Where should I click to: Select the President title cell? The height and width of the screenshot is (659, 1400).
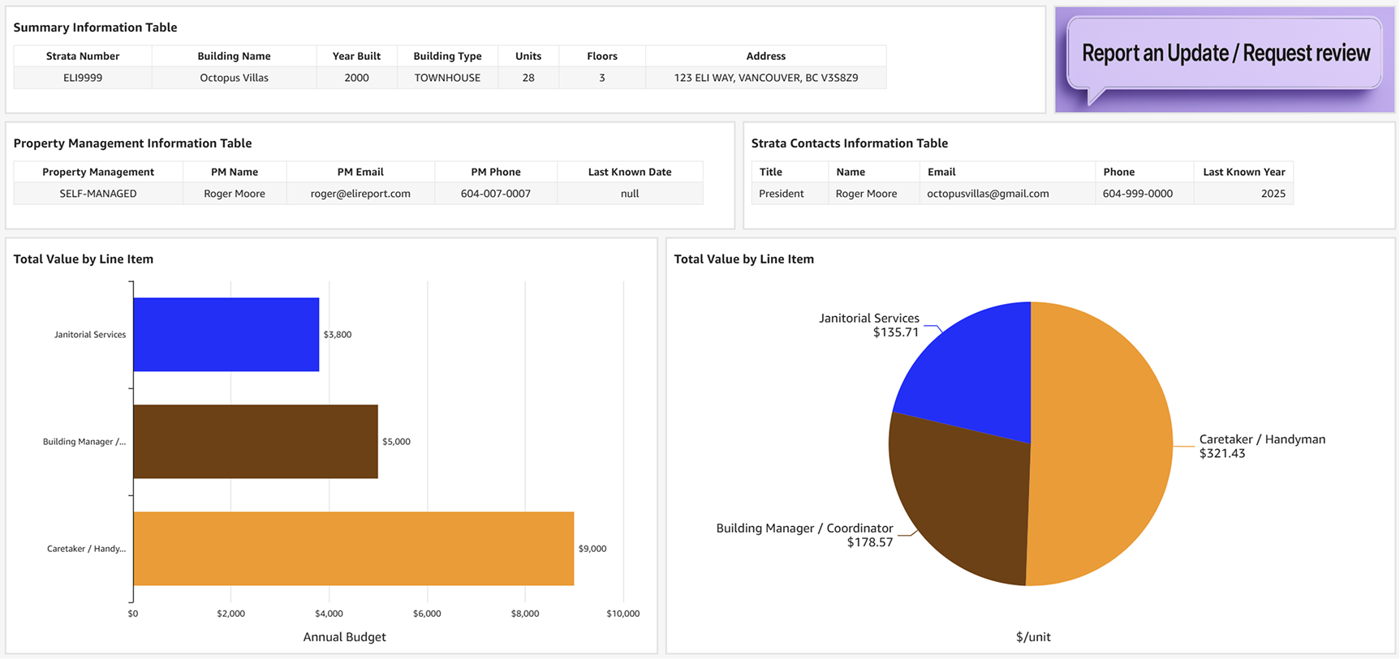(x=781, y=194)
